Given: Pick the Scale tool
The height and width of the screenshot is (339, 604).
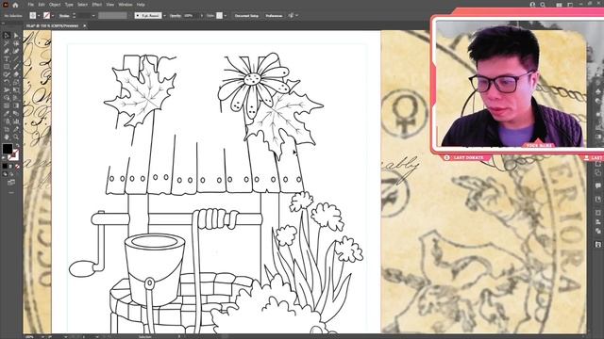Looking at the screenshot, I should click(16, 82).
